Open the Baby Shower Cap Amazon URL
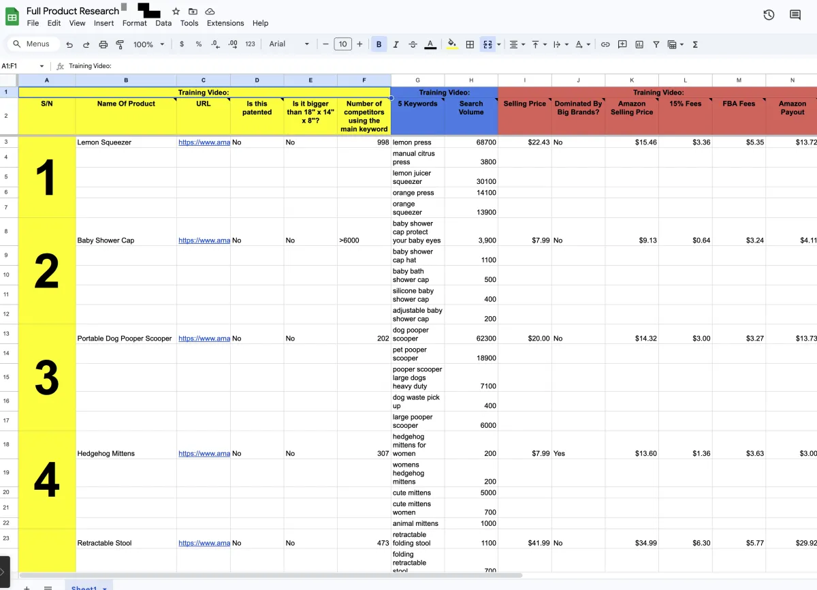 (204, 240)
